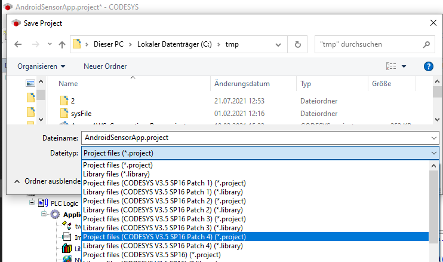The height and width of the screenshot is (262, 443).
Task: Collapse the Dateityp dropdown arrow
Action: 433,153
